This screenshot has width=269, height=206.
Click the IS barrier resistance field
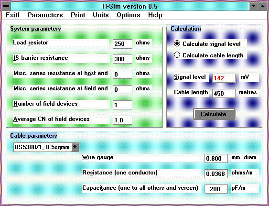coord(122,59)
